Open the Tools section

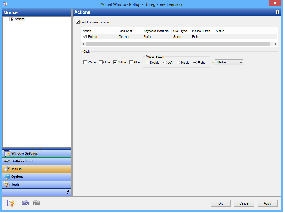[37, 184]
